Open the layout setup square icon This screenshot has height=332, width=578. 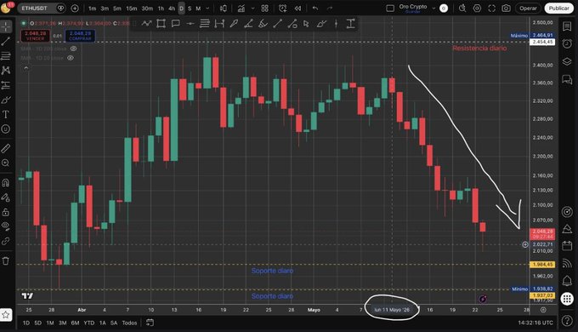(390, 9)
